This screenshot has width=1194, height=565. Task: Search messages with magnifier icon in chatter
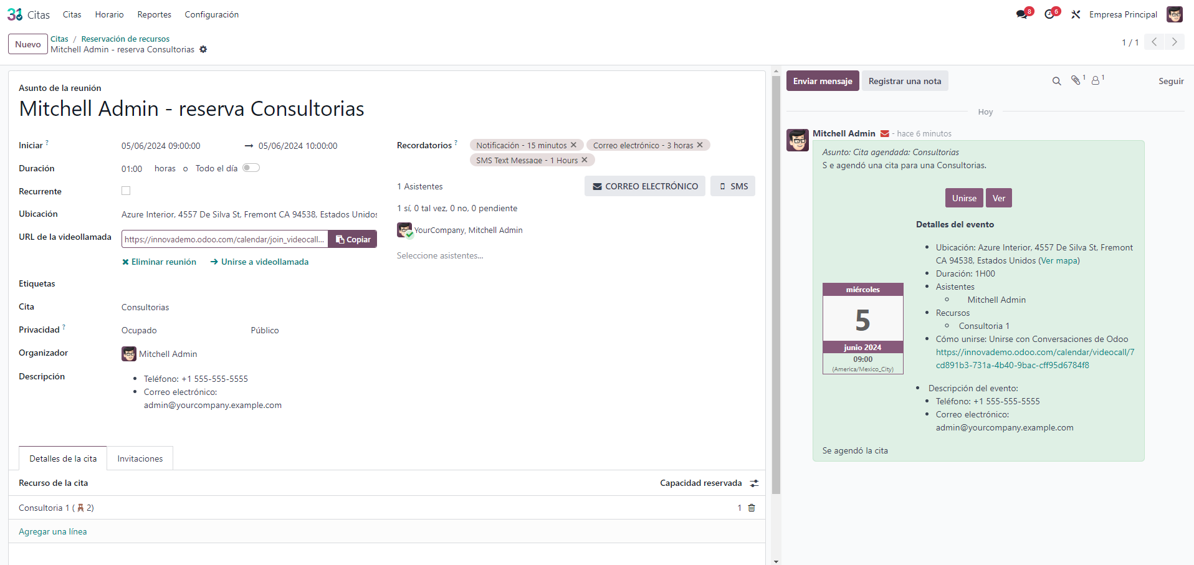point(1056,81)
